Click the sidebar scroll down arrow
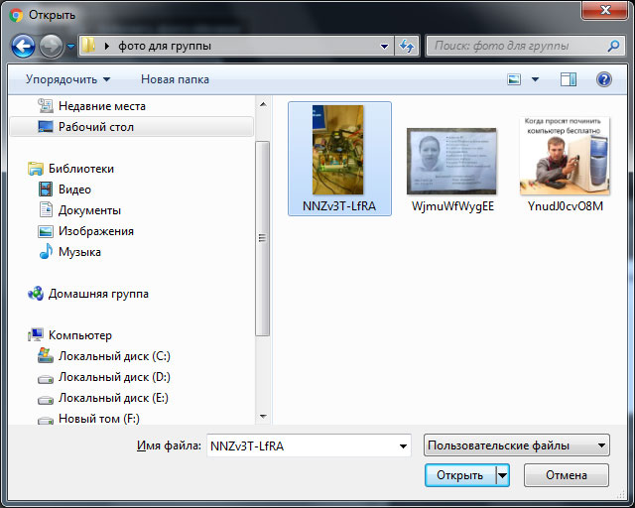This screenshot has width=635, height=508. point(263,417)
